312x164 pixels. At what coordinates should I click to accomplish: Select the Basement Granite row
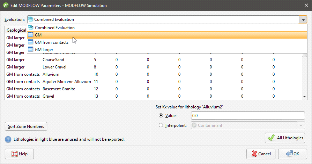pyautogui.click(x=153, y=89)
